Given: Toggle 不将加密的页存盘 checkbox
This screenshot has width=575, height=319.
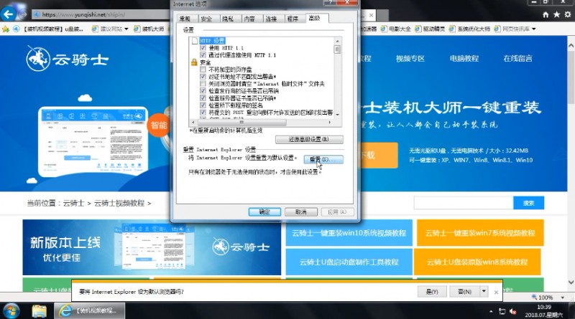Looking at the screenshot, I should coord(203,69).
